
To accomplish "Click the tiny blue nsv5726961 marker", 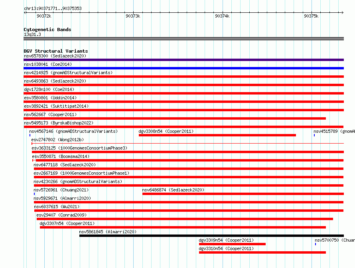I will pyautogui.click(x=34, y=194).
